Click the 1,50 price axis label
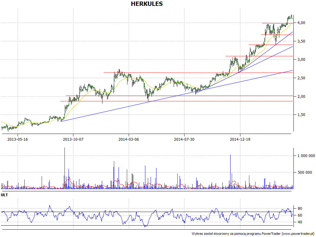 click(301, 115)
